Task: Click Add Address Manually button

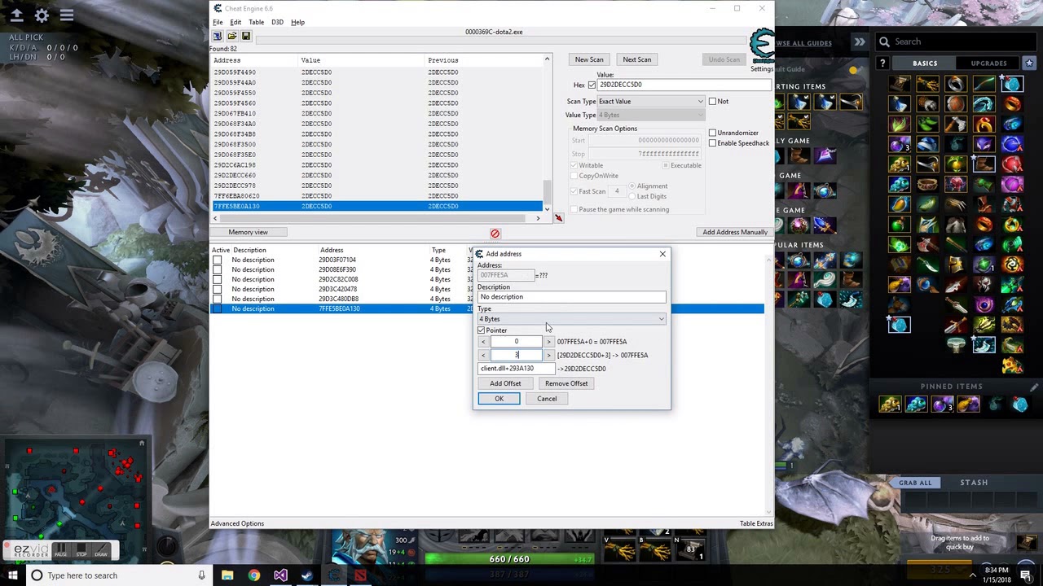Action: 735,233
